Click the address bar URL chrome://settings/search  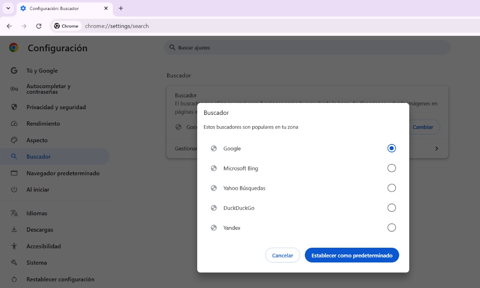coord(117,26)
